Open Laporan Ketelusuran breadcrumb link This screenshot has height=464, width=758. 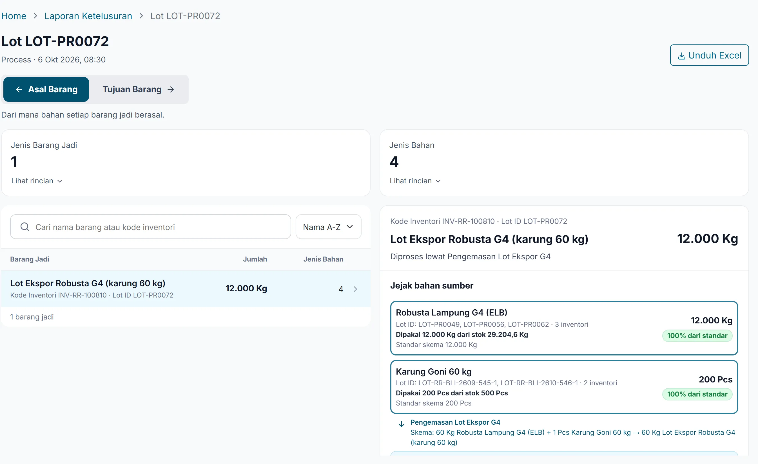tap(88, 16)
